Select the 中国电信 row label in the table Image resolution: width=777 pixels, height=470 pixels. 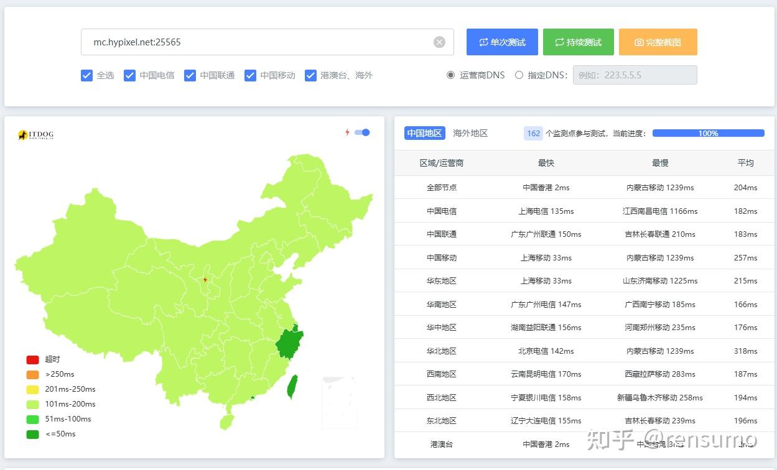coord(442,211)
